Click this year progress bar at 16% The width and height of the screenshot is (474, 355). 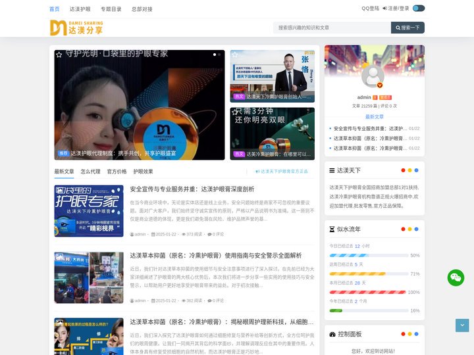(x=369, y=310)
